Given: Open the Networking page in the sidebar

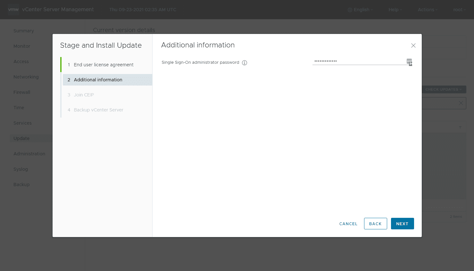Looking at the screenshot, I should [x=26, y=77].
